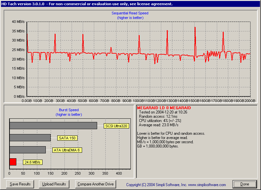Click the gray SATA 150 bar
Image resolution: width=261 pixels, height=190 pixels.
pyautogui.click(x=30, y=138)
